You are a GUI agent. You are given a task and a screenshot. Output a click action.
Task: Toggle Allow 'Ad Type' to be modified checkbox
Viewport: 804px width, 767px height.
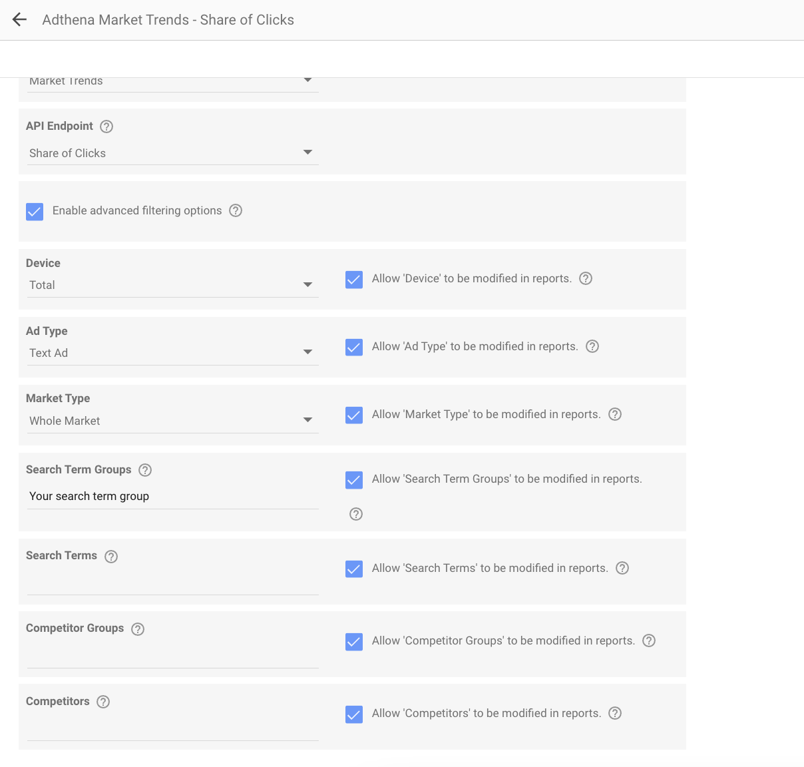pyautogui.click(x=354, y=348)
